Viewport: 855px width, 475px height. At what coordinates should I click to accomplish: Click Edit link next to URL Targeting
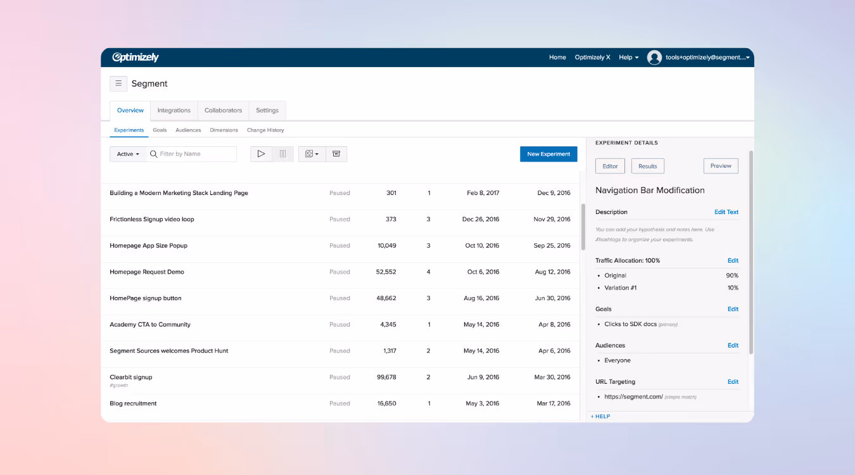point(733,382)
